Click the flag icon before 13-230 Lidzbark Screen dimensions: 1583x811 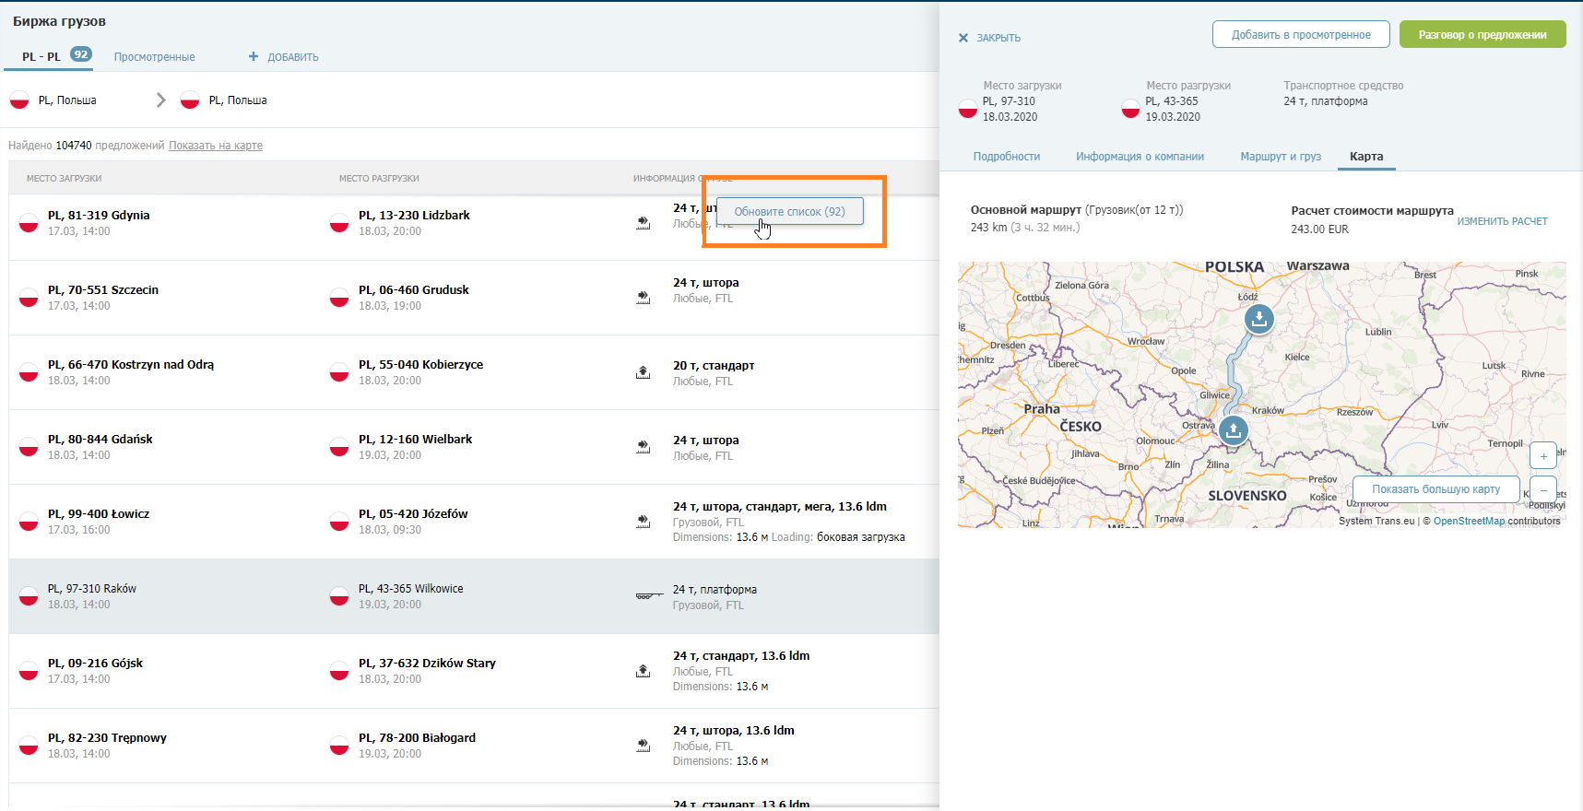(339, 222)
